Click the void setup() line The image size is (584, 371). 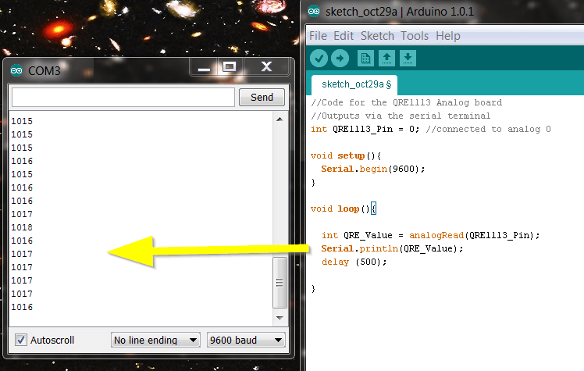[x=346, y=155]
